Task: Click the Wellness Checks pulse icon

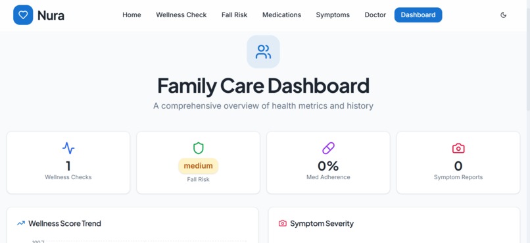Action: pyautogui.click(x=68, y=148)
